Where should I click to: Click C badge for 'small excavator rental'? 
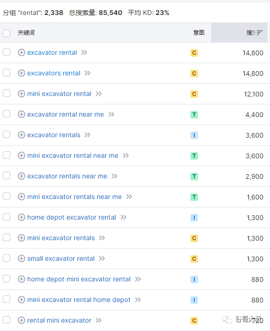(x=194, y=258)
